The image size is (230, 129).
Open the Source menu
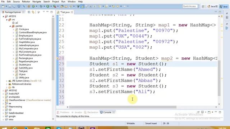(x=16, y=1)
